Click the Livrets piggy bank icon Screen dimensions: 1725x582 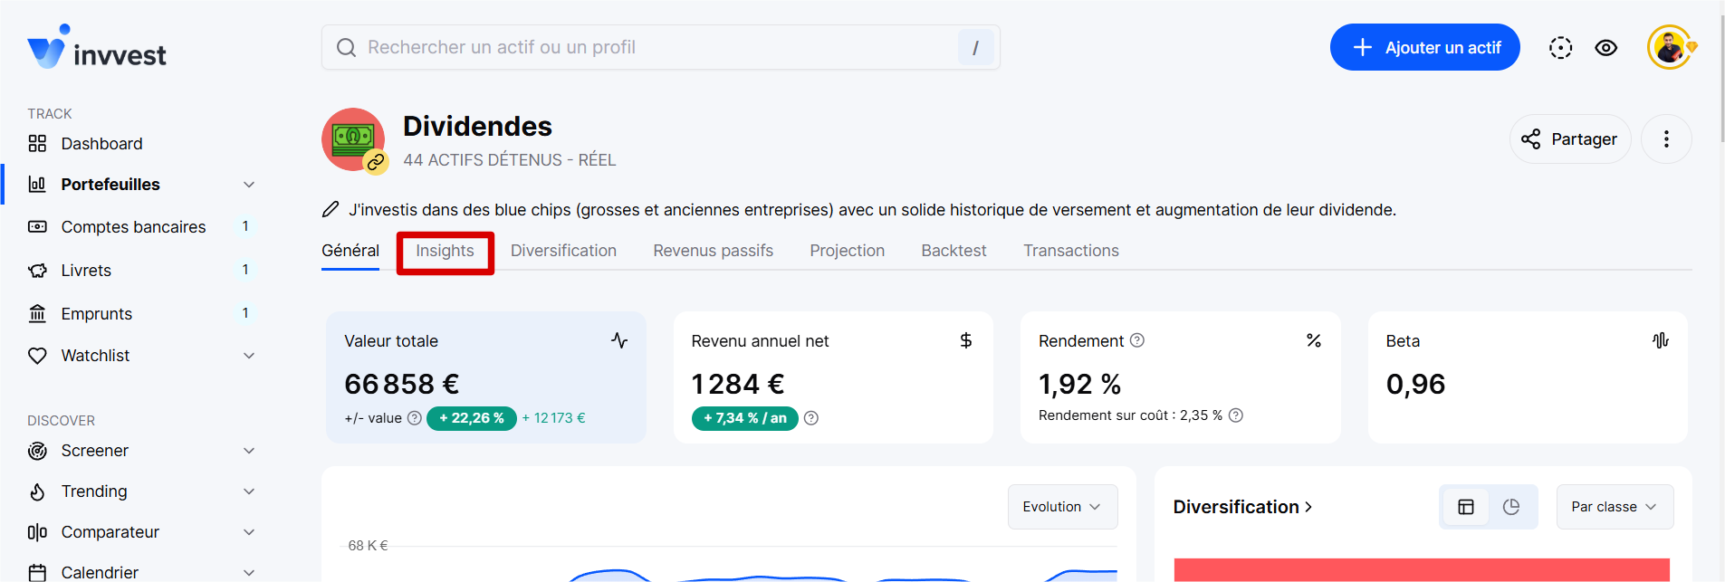pos(37,270)
